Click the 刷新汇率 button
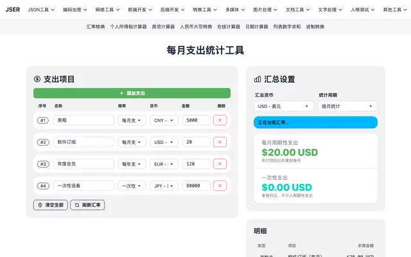 pos(87,205)
